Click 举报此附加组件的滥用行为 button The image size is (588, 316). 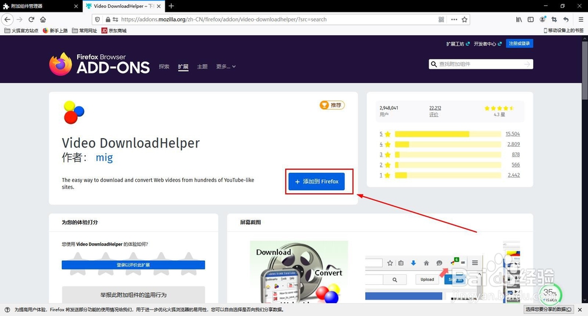pos(133,295)
